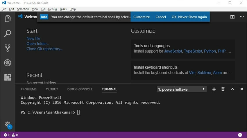The height and width of the screenshot is (138, 247).
Task: Open the View menu
Action: (x=35, y=9)
